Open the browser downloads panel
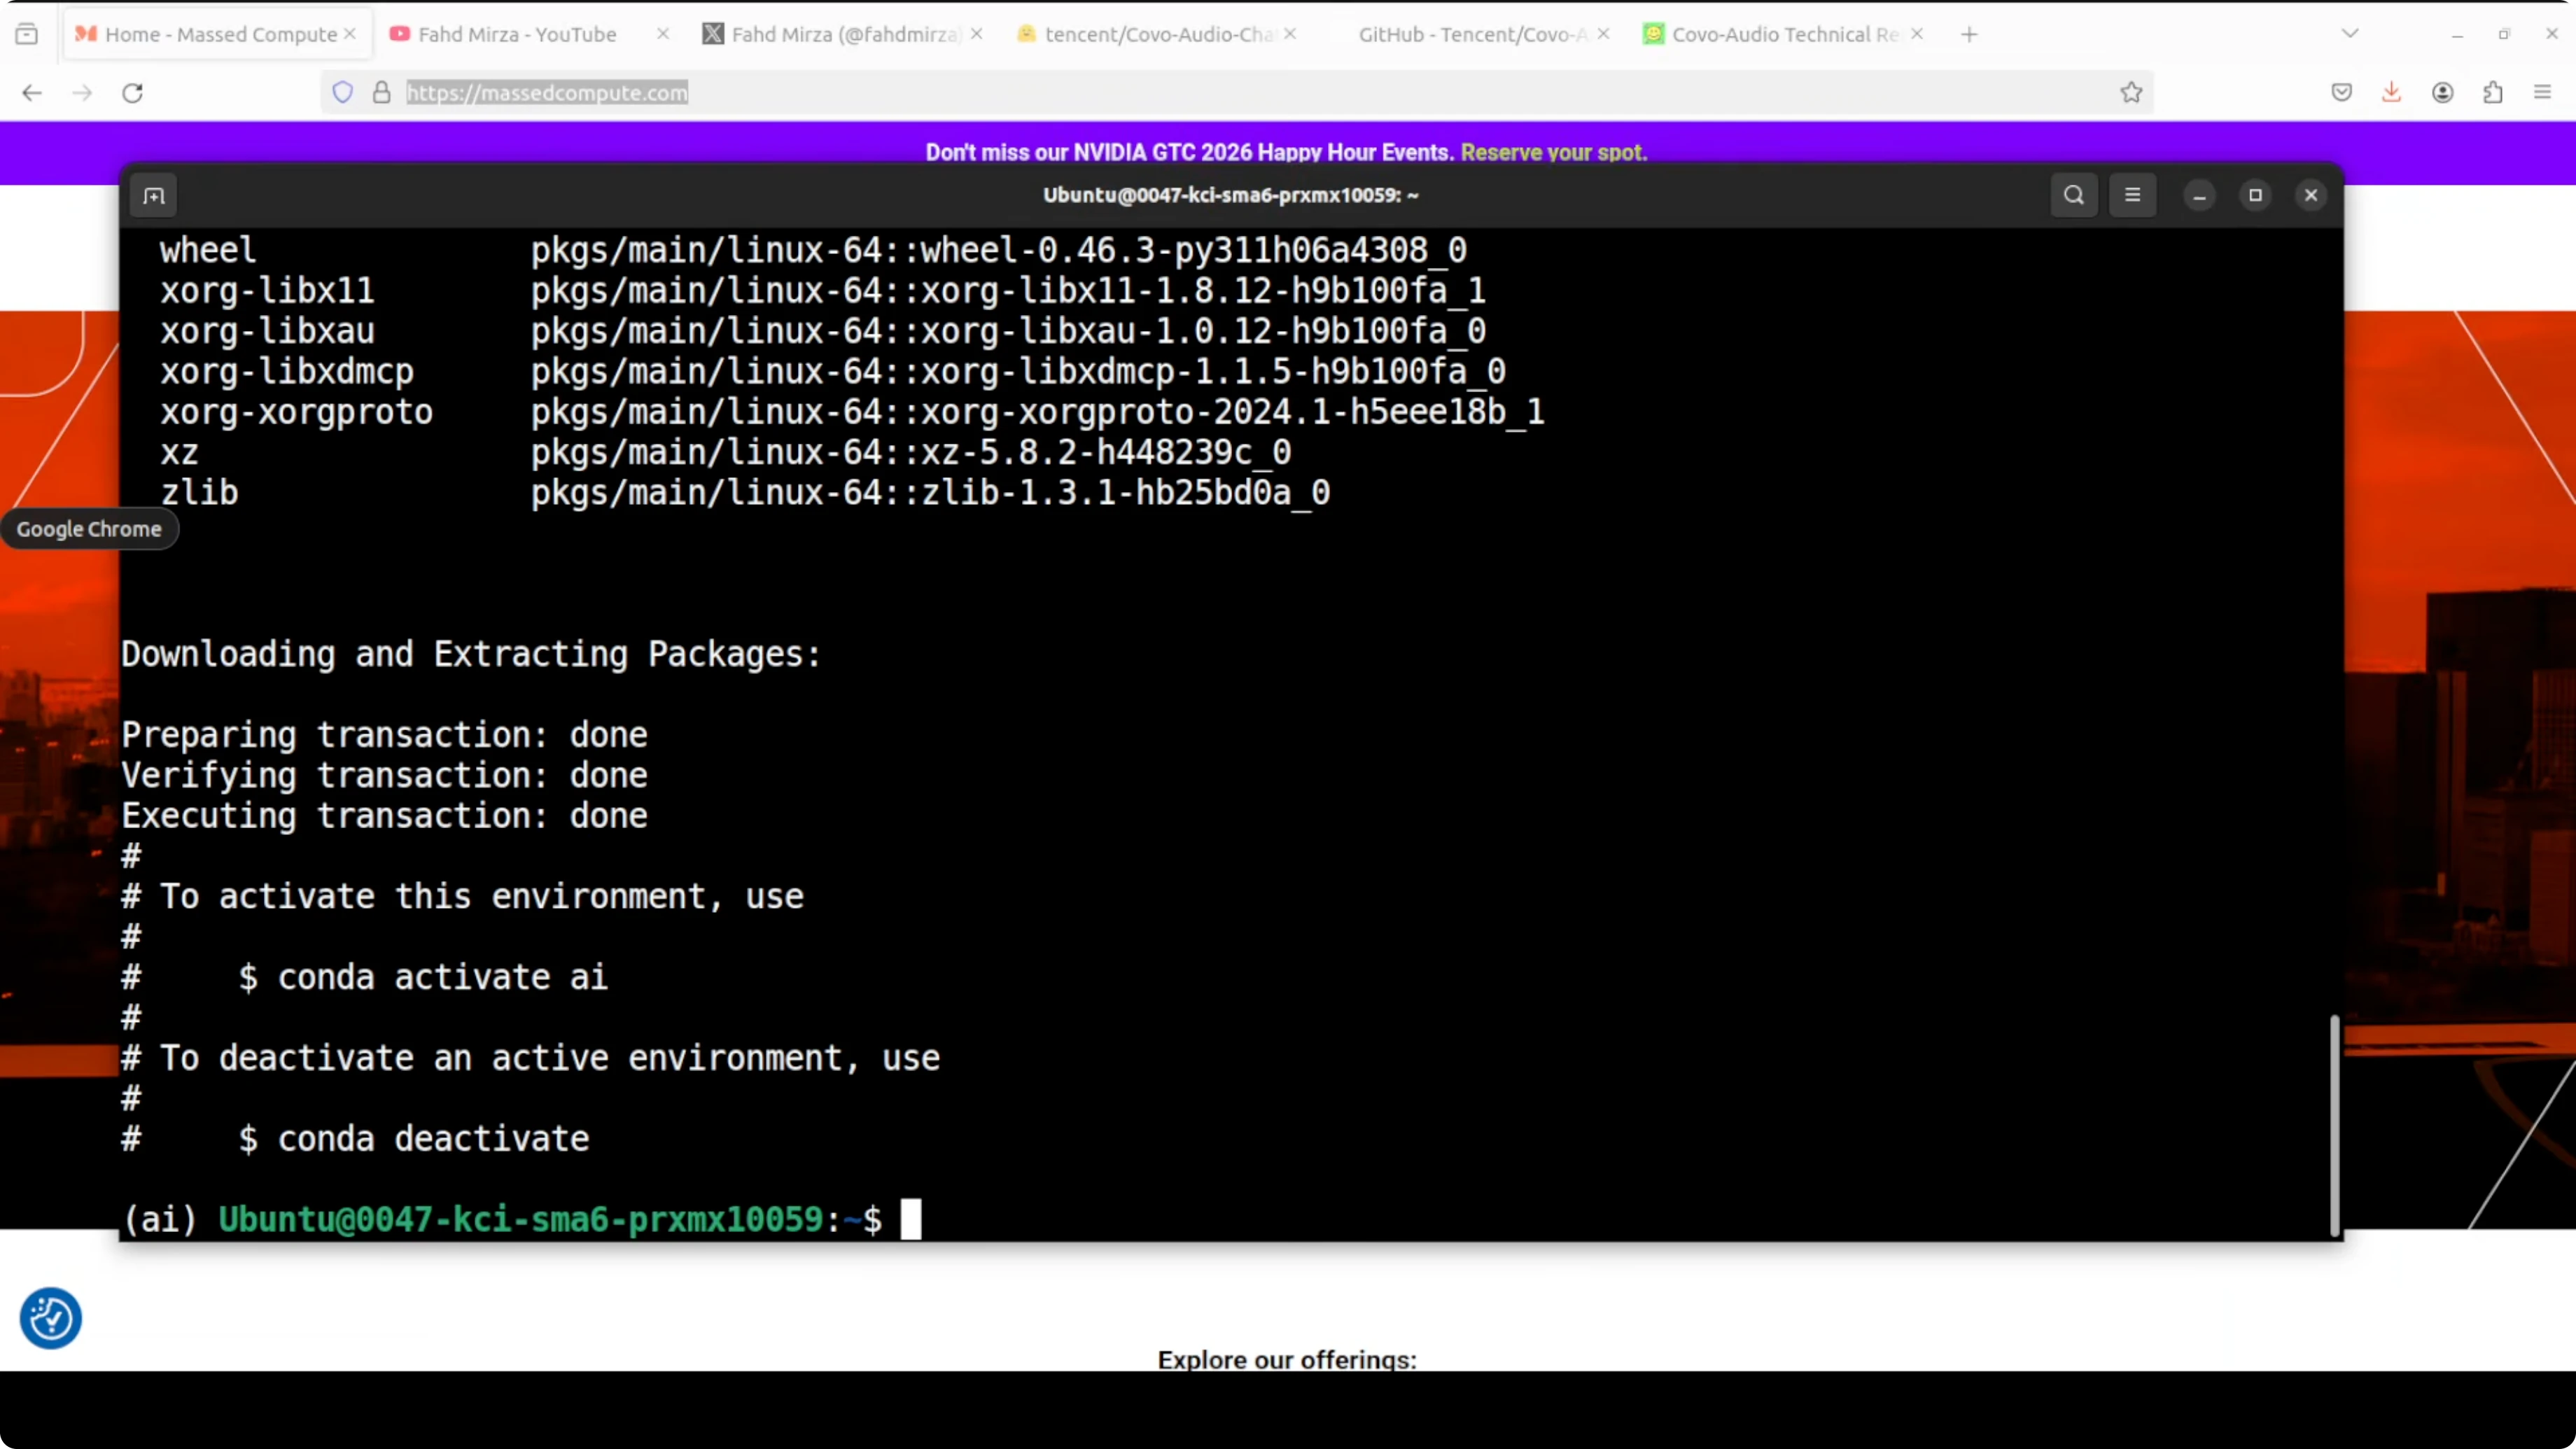This screenshot has width=2576, height=1449. [2391, 93]
